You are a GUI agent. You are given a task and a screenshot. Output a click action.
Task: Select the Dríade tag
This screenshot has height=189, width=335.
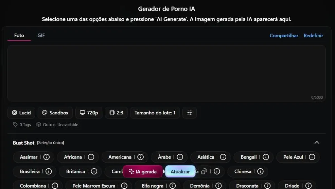click(x=292, y=186)
